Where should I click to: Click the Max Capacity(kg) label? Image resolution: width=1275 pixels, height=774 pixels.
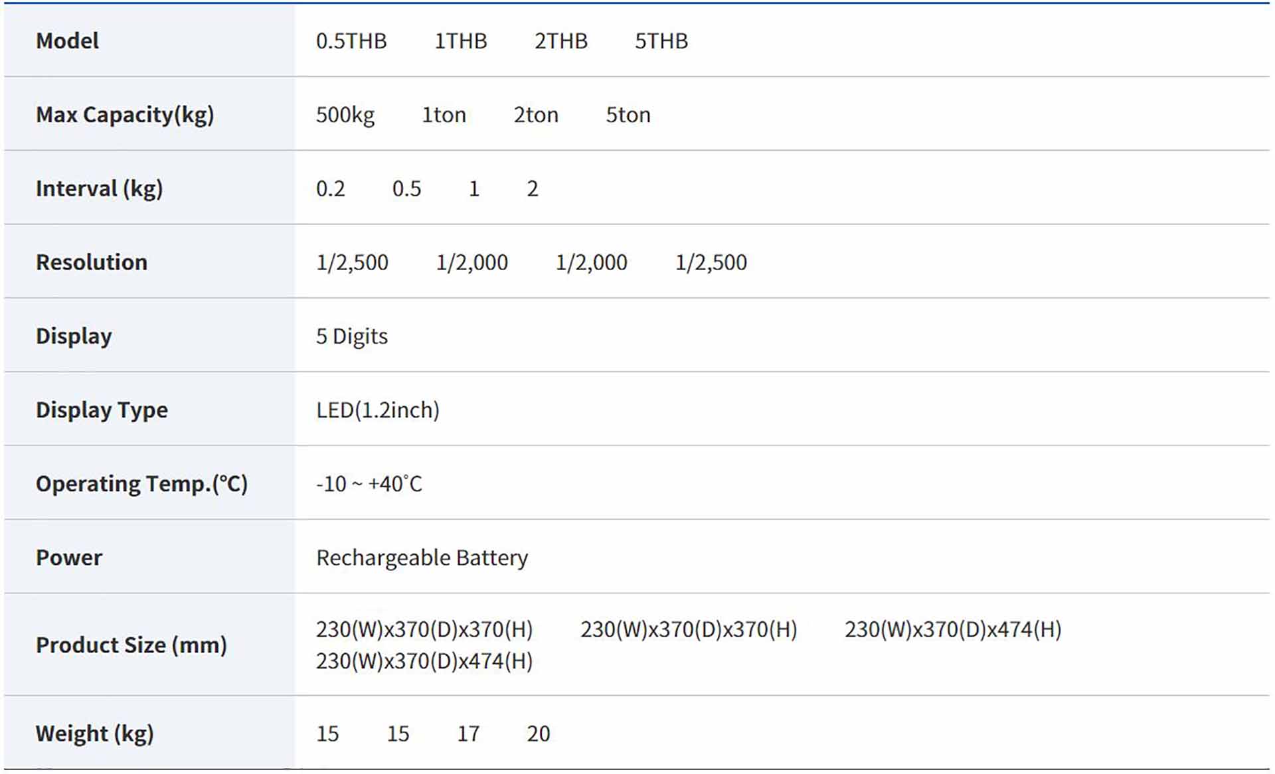tap(125, 115)
